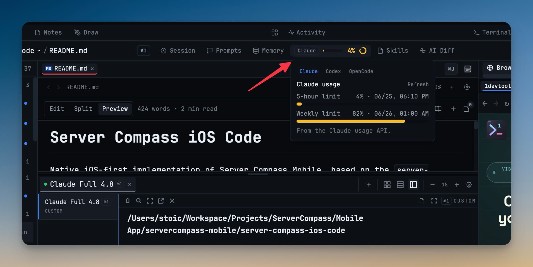Navigate back in README breadcrumb
This screenshot has height=267, width=533.
click(x=48, y=87)
